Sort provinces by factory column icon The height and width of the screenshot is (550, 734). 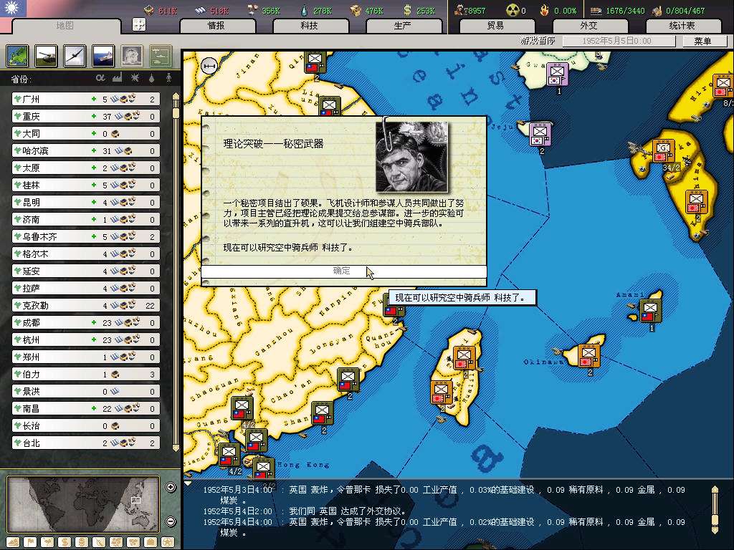pyautogui.click(x=118, y=78)
